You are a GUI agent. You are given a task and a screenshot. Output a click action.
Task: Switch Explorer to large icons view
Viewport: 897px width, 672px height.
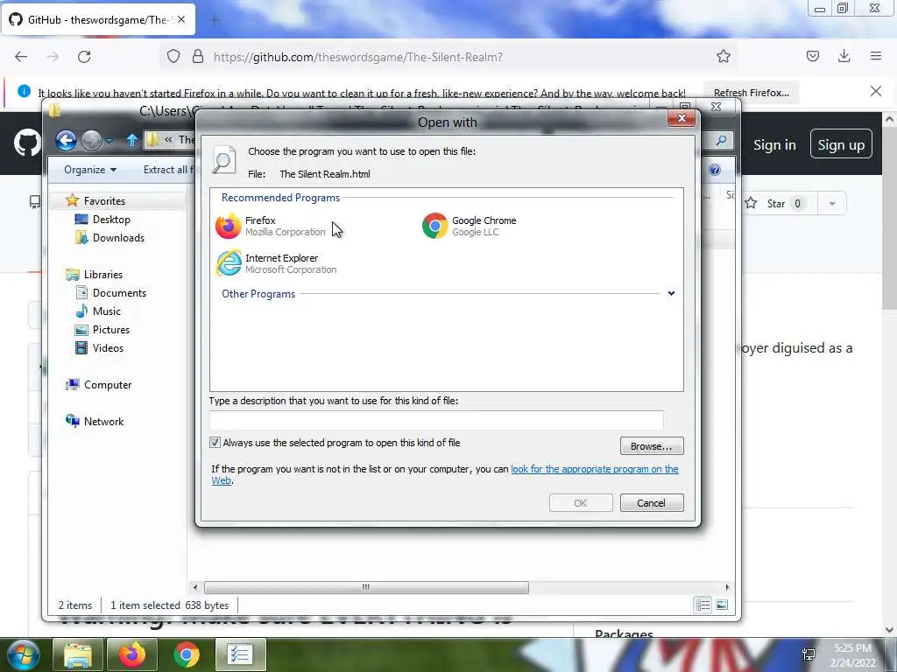(722, 605)
